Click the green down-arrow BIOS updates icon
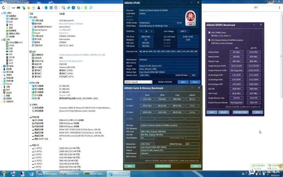 point(86,8)
